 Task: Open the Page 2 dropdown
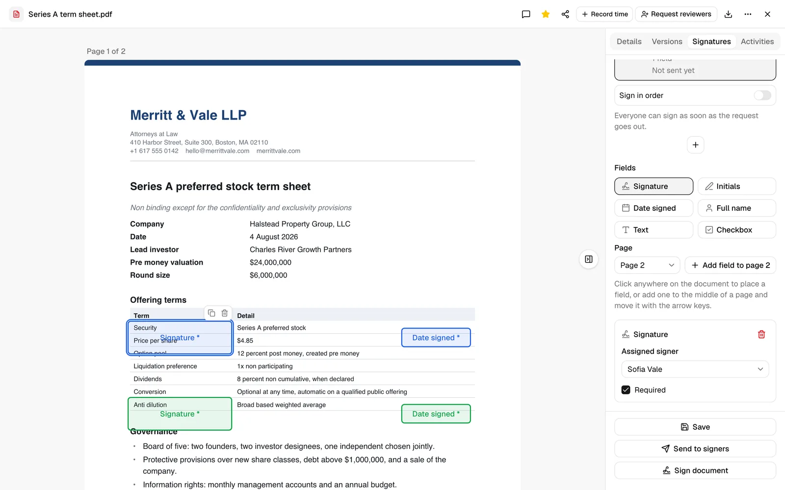coord(647,265)
